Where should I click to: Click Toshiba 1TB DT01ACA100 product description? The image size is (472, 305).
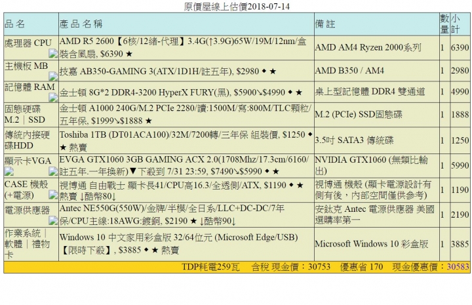click(186, 140)
